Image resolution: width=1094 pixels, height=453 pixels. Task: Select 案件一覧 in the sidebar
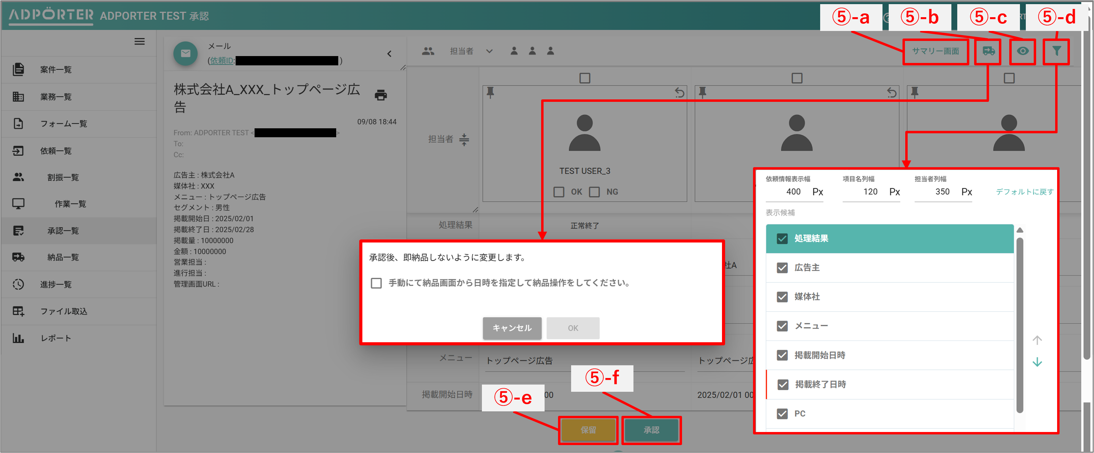coord(57,69)
